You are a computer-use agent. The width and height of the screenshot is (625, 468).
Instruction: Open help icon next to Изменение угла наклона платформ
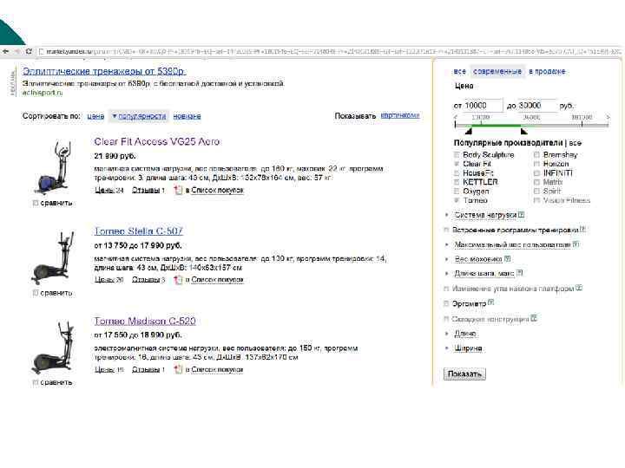[x=579, y=288]
